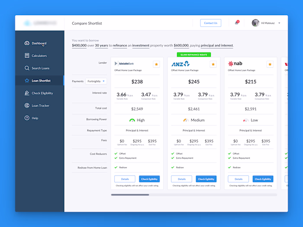Click the $215 payment amount
The height and width of the screenshot is (227, 303).
point(251,82)
